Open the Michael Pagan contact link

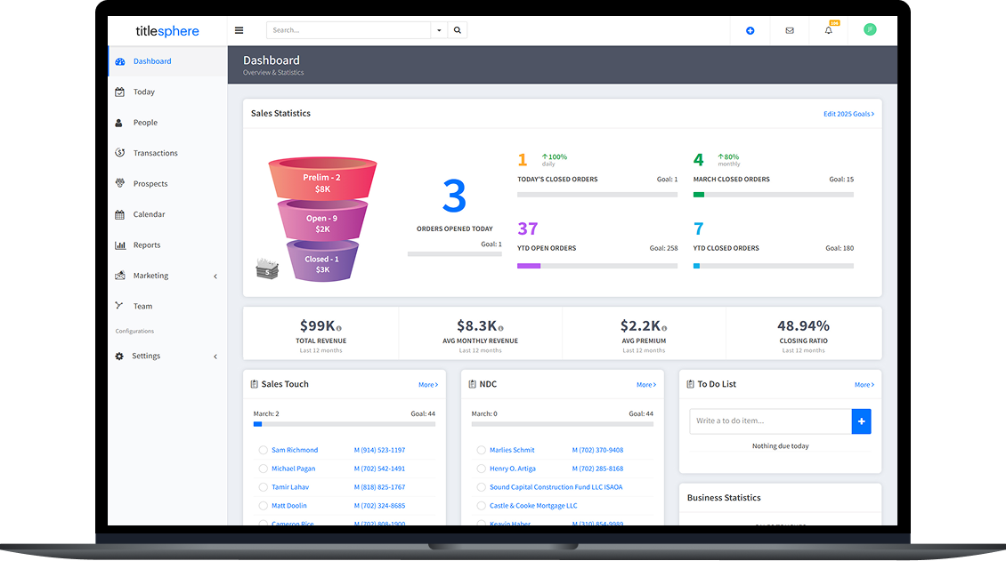point(293,469)
